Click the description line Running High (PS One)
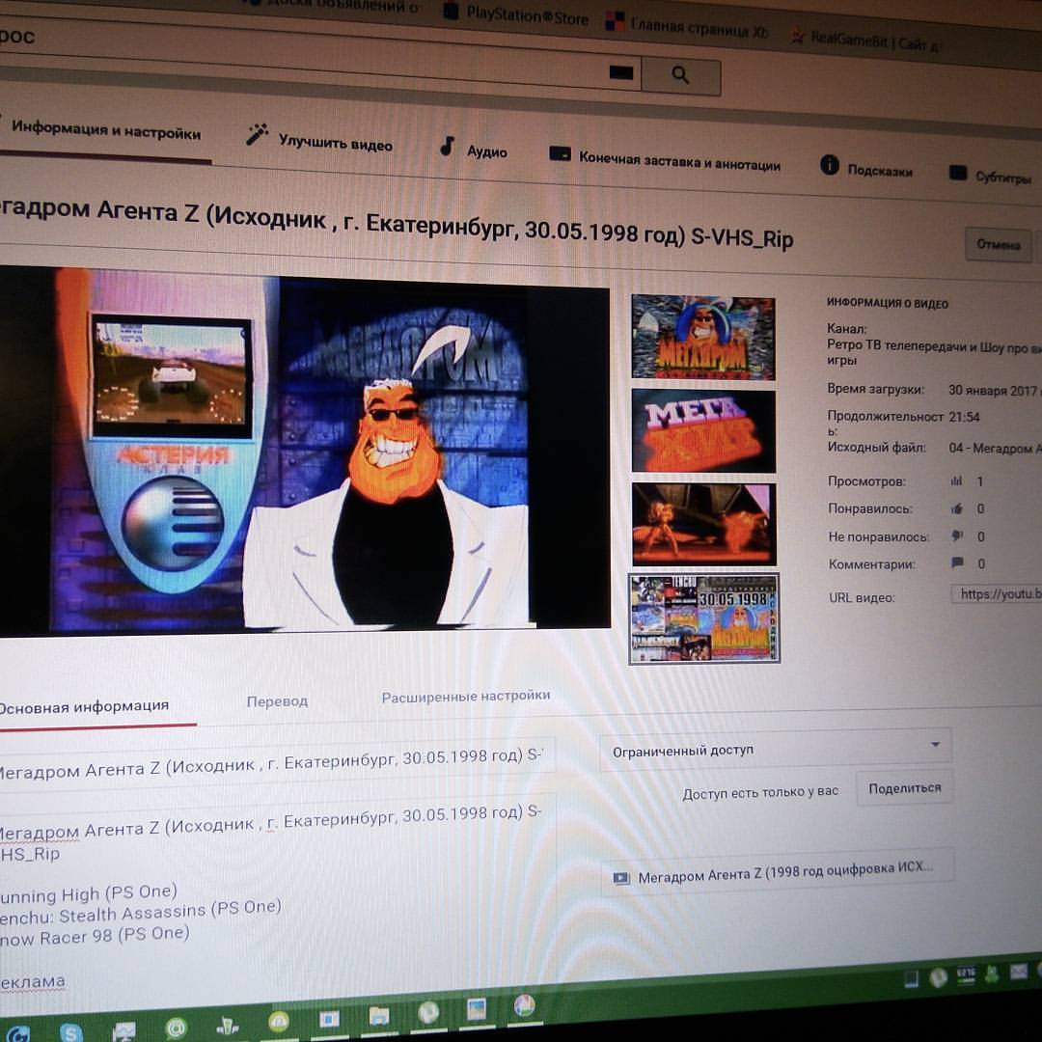This screenshot has width=1042, height=1042. coord(89,893)
